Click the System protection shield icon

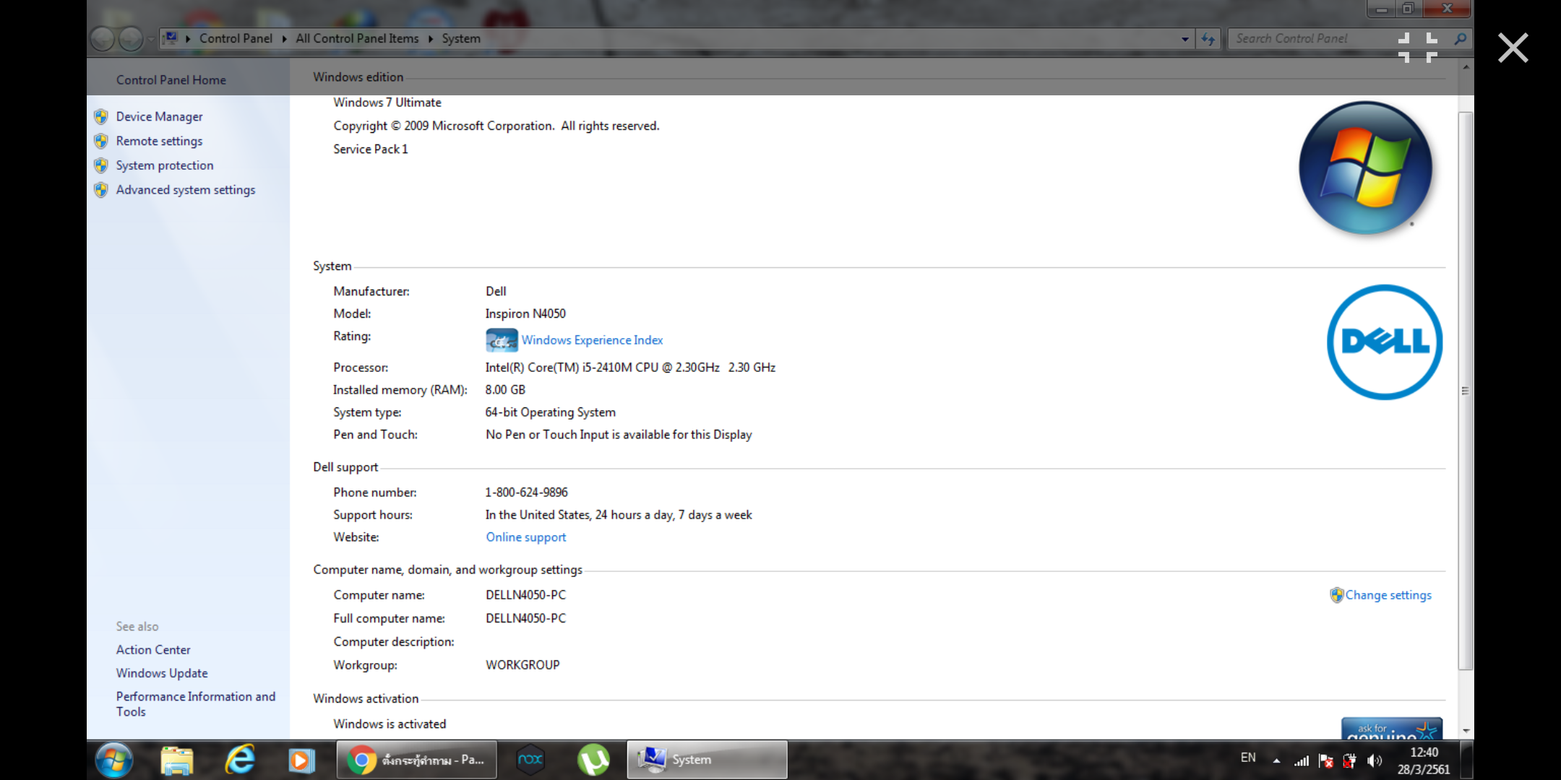click(x=101, y=165)
